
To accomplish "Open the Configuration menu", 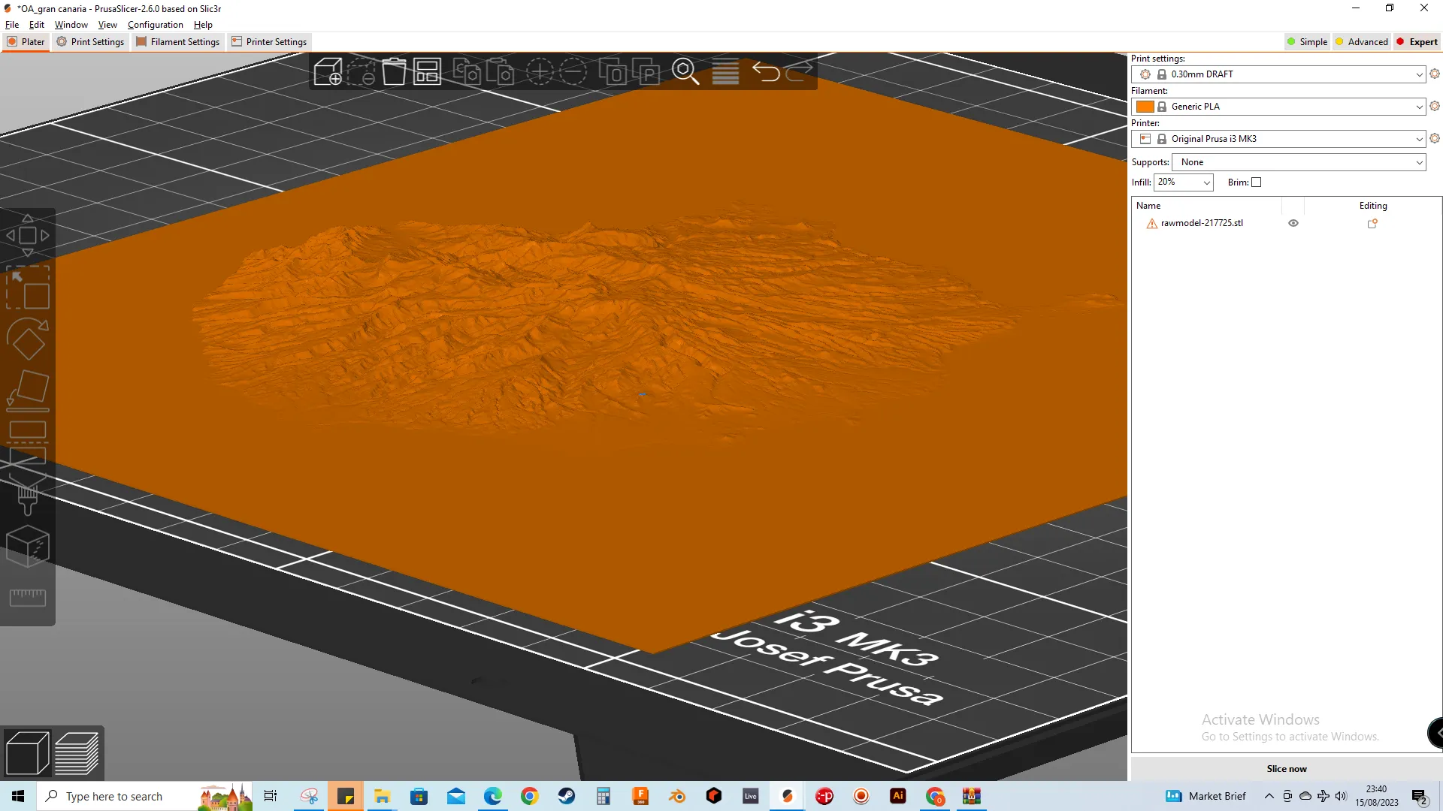I will click(x=155, y=25).
